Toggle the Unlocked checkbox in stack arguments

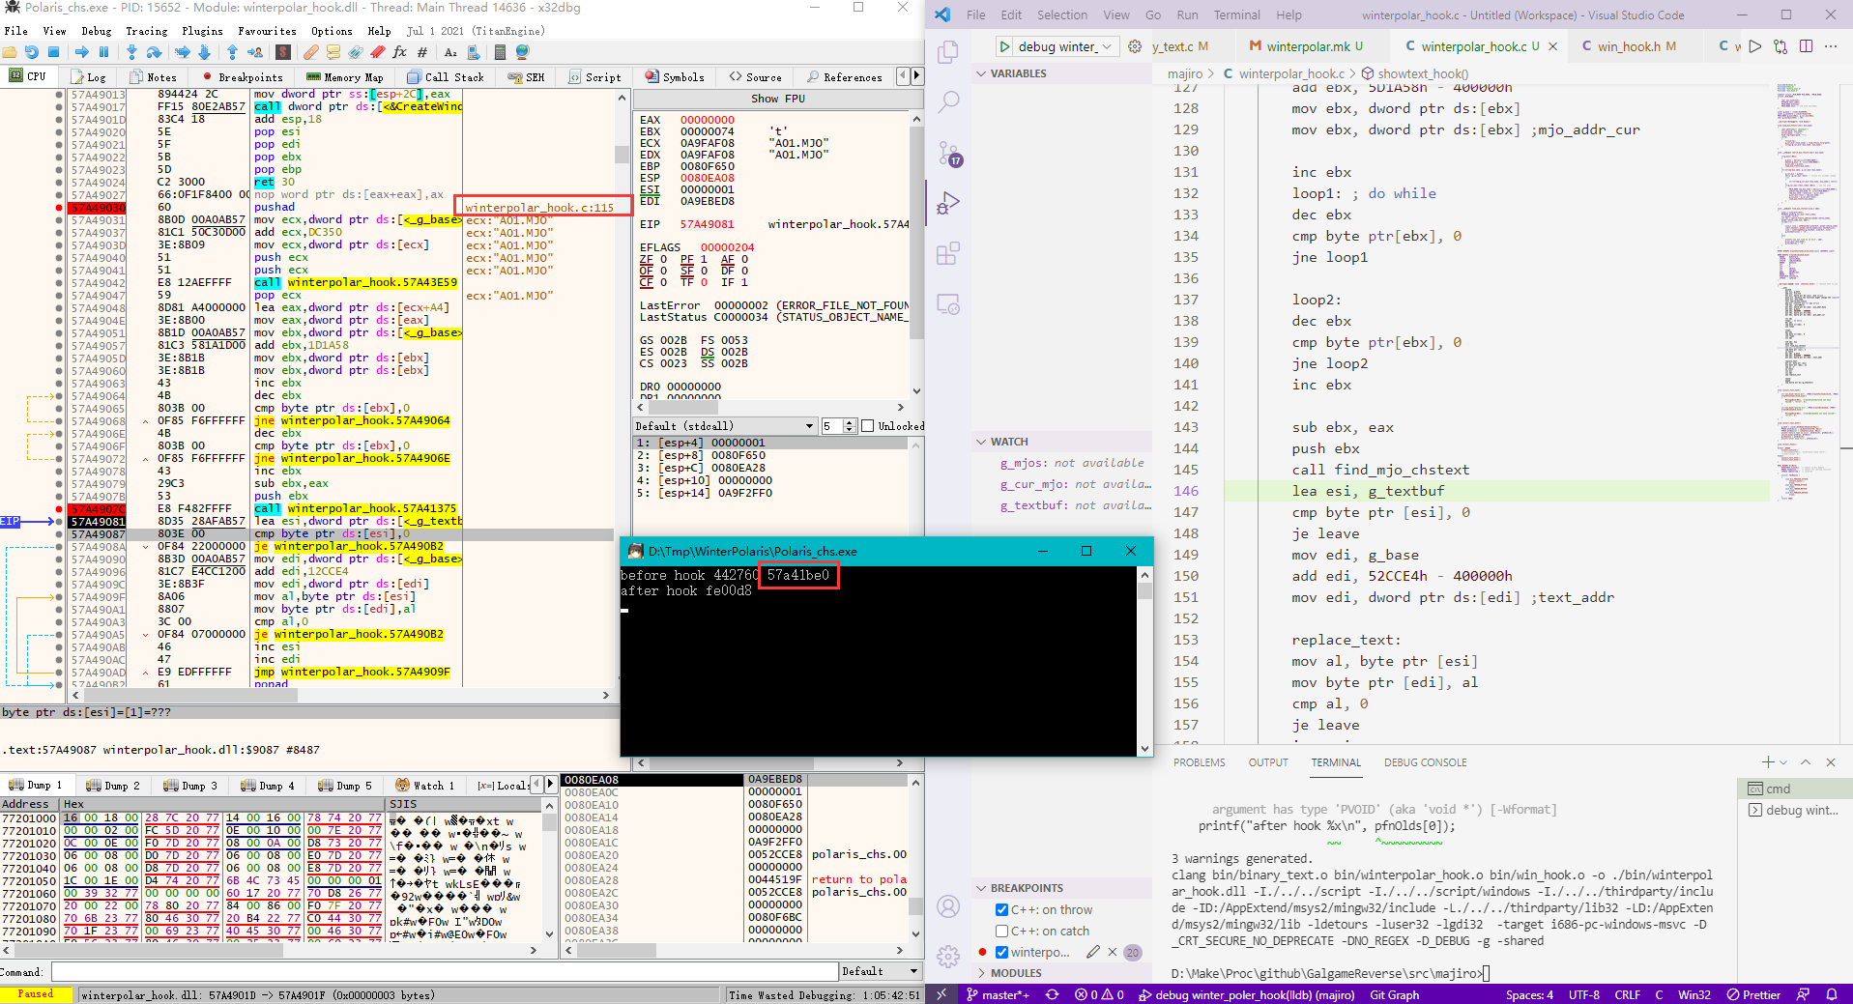tap(867, 426)
